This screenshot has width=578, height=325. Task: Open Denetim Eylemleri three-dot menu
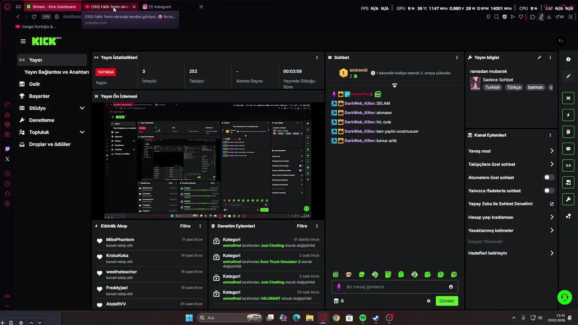tap(317, 226)
